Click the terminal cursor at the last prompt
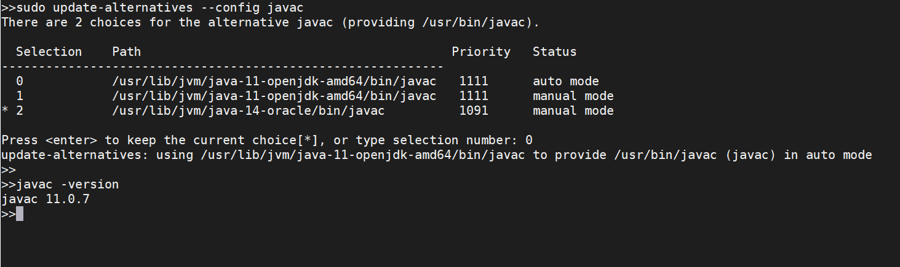This screenshot has width=900, height=267. tap(20, 214)
